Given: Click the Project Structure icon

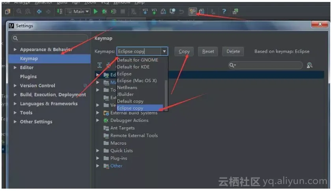Looking at the screenshot, I should [x=201, y=11].
